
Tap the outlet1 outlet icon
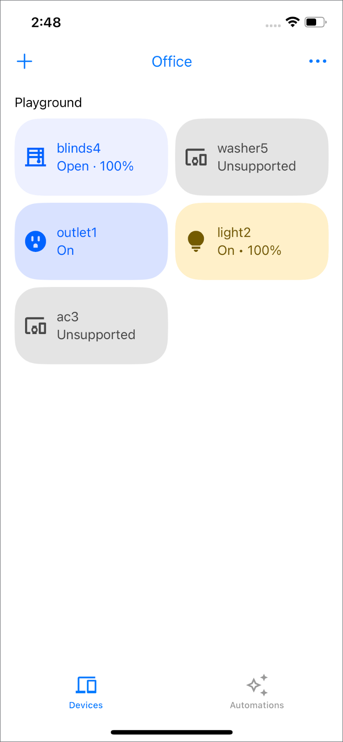point(36,241)
